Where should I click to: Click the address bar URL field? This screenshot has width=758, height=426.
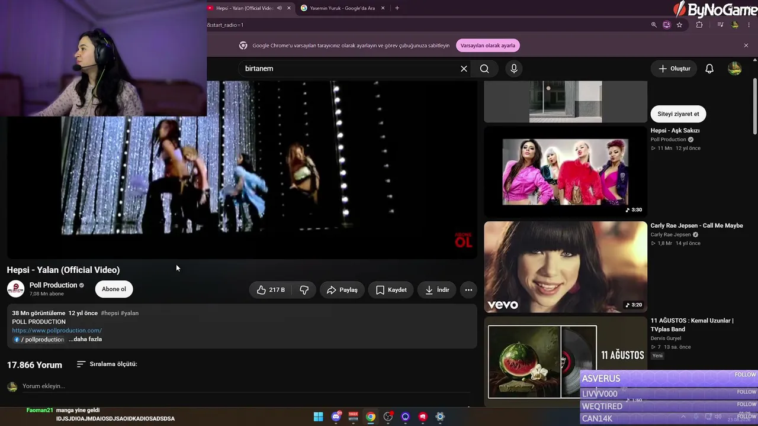(426, 25)
